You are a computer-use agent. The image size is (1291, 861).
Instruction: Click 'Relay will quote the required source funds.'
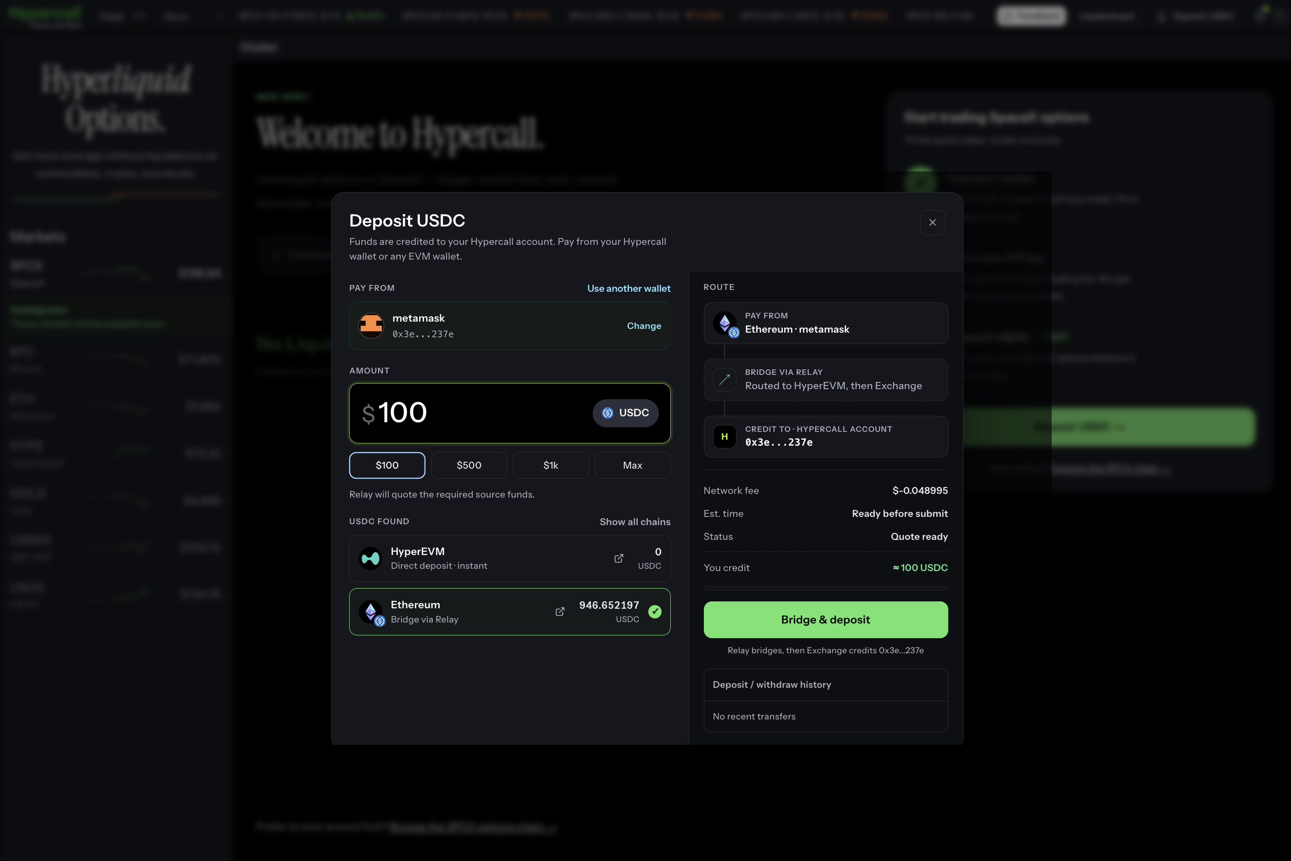pyautogui.click(x=442, y=494)
